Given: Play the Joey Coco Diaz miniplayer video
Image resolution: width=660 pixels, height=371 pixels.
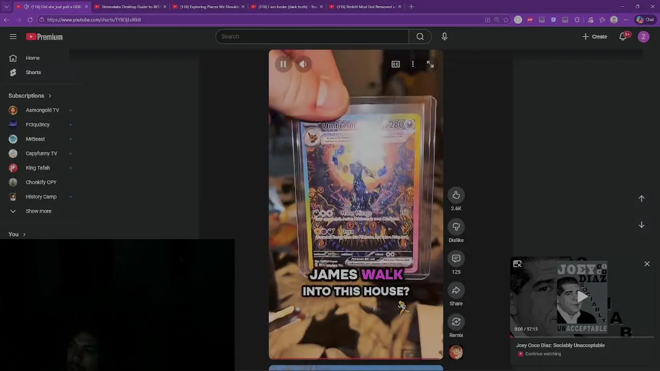Looking at the screenshot, I should point(582,296).
